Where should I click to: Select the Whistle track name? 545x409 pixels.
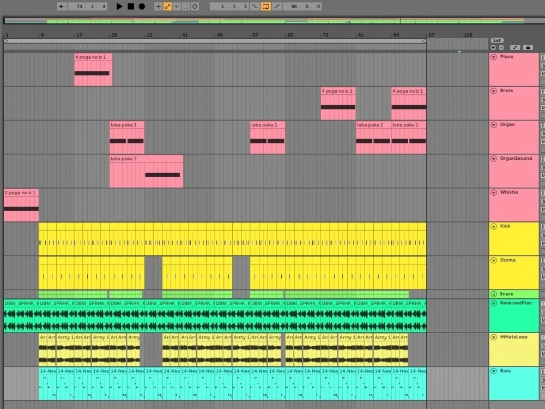tap(509, 192)
